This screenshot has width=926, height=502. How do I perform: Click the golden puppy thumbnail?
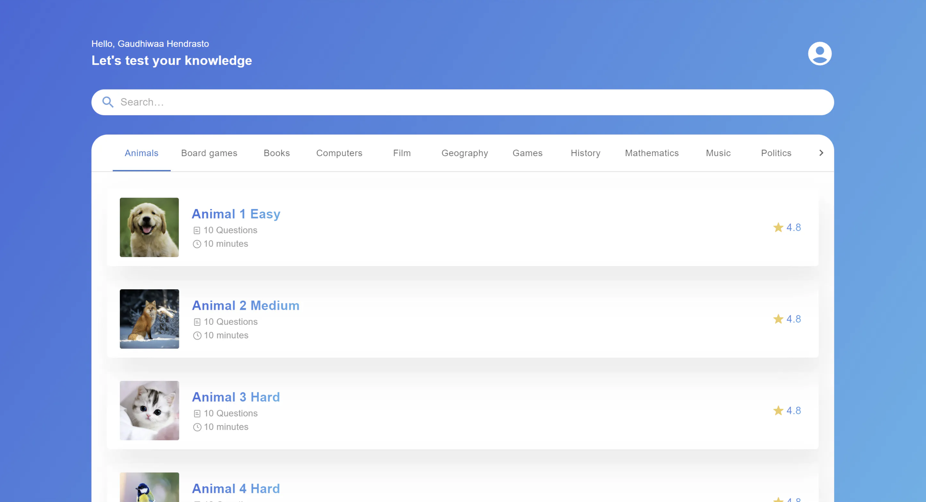(149, 227)
